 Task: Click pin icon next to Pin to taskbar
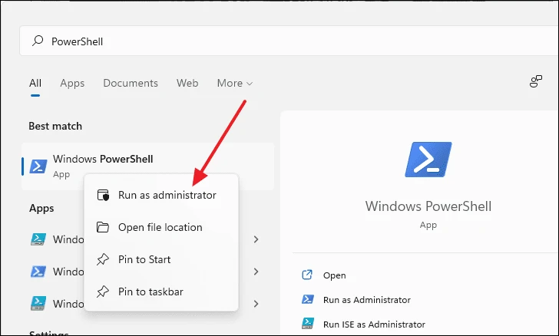[103, 292]
